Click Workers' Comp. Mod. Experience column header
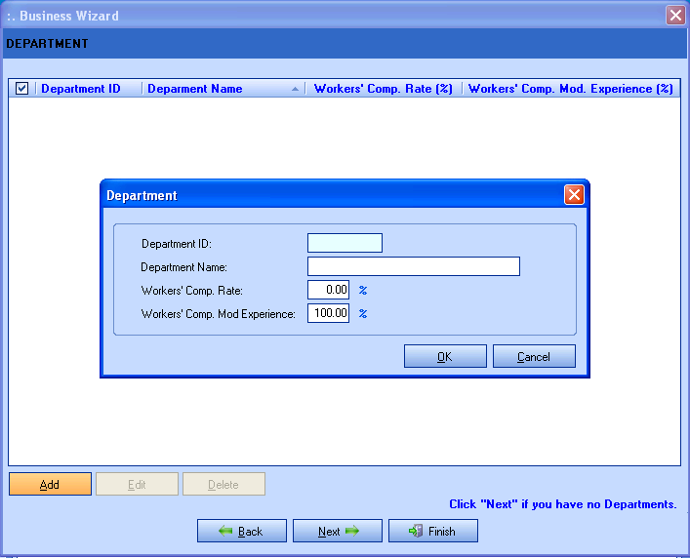Screen dimensions: 690x558 point(570,89)
